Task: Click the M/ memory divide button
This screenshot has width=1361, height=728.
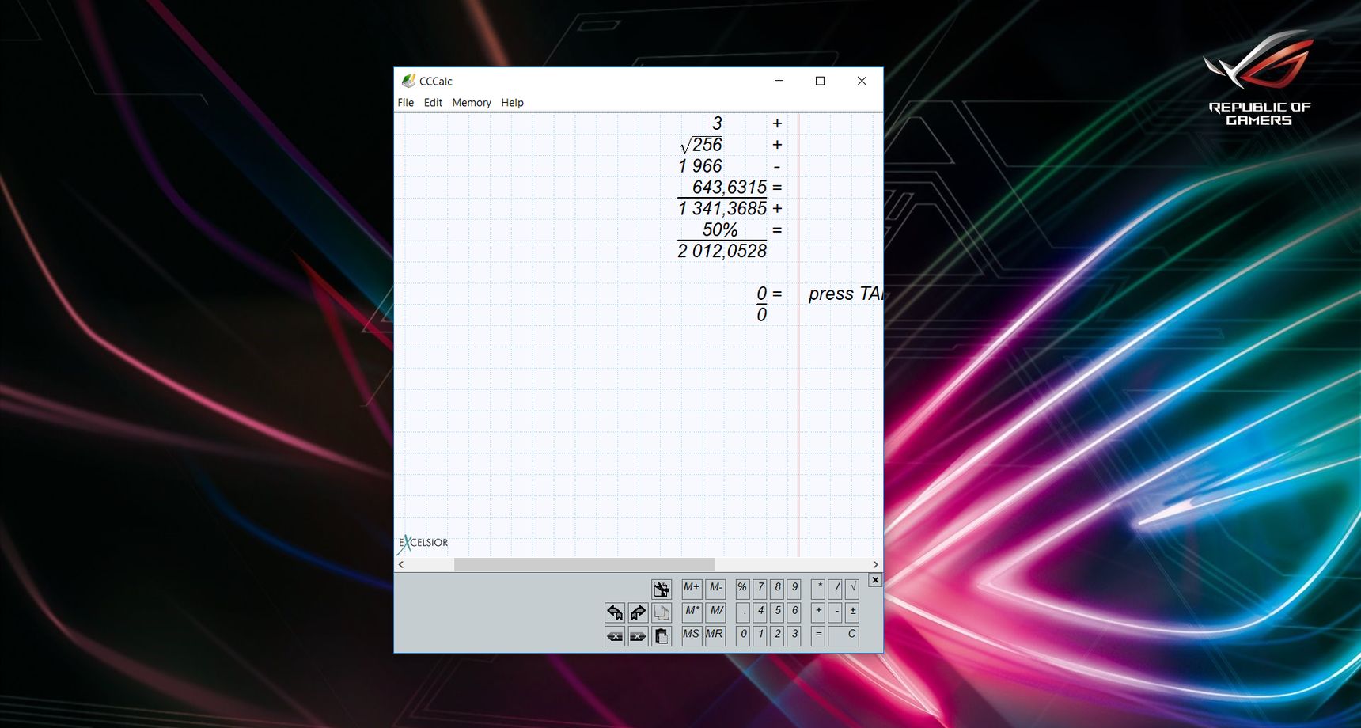Action: [715, 612]
